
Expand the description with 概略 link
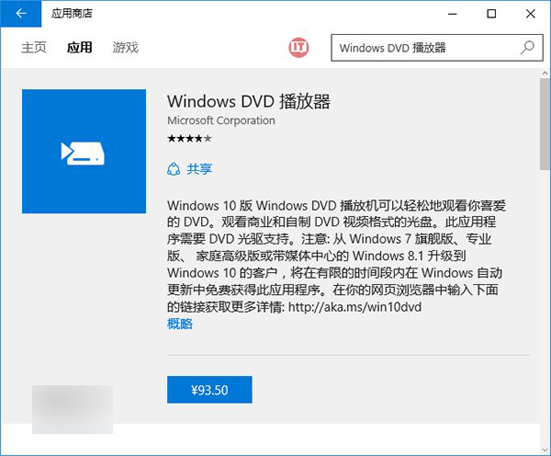point(180,324)
